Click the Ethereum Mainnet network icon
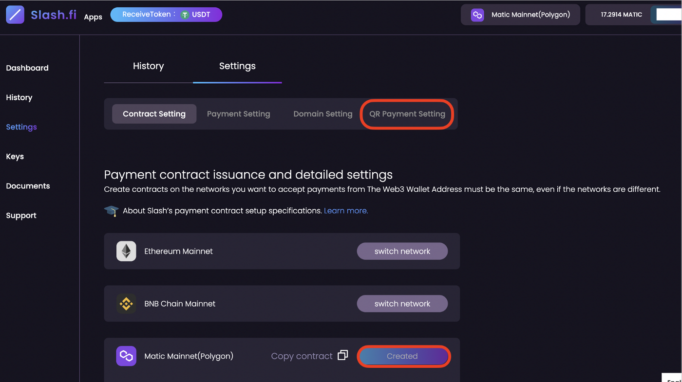 126,251
